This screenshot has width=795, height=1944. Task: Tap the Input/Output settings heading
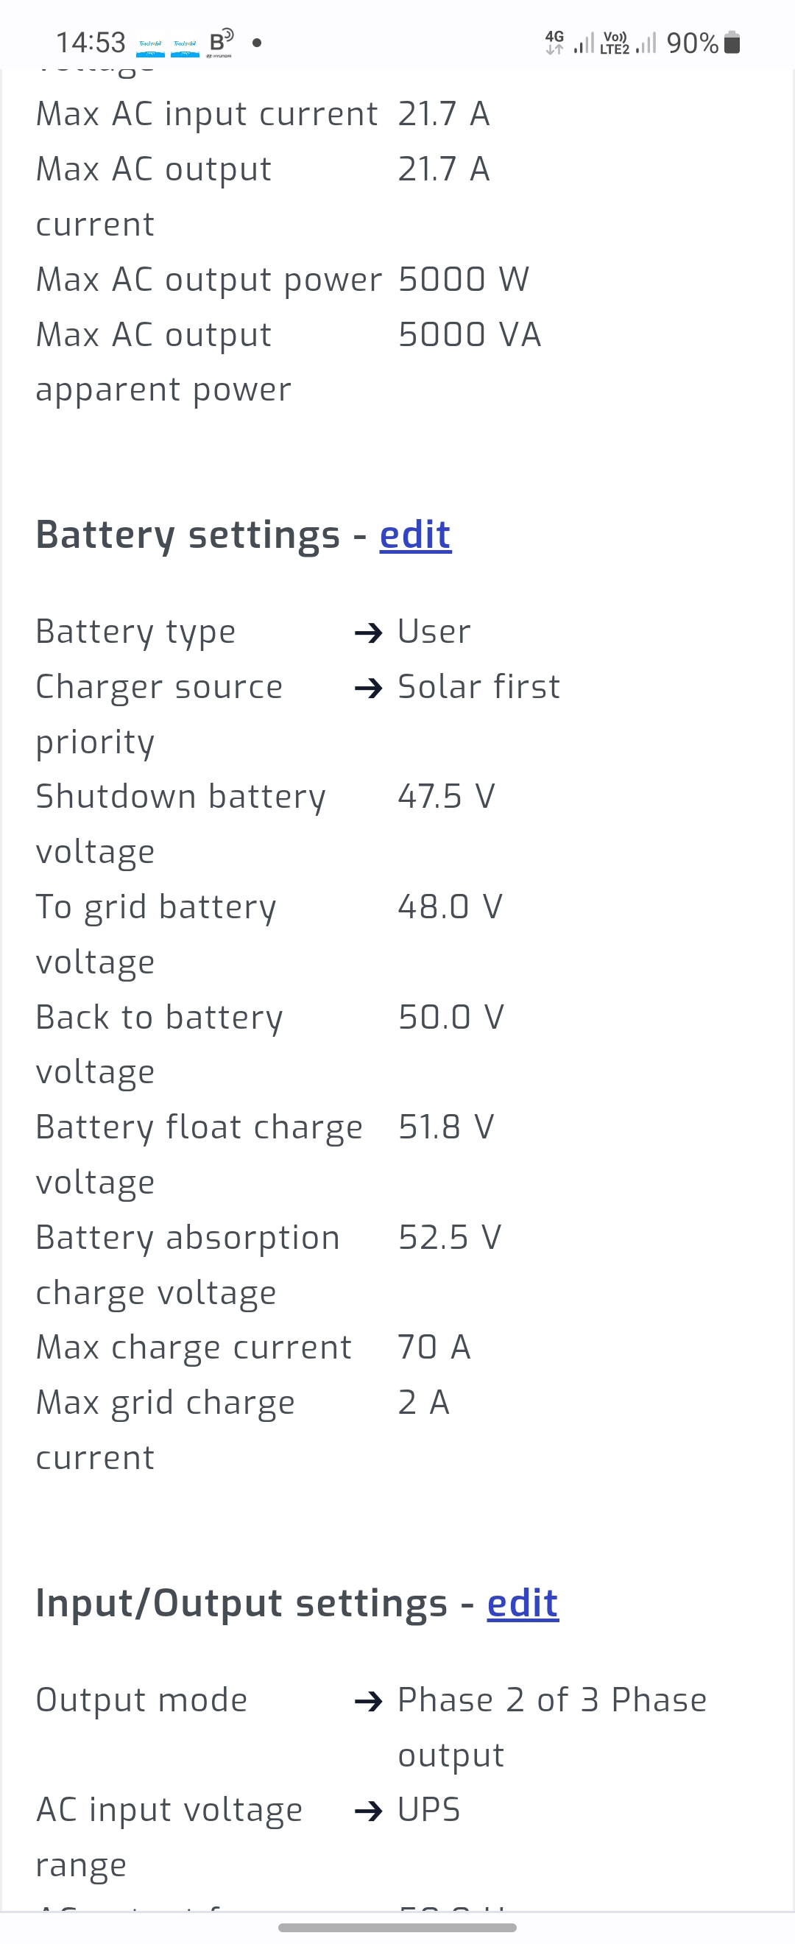coord(241,1604)
